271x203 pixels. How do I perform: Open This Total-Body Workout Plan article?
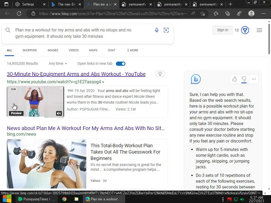coord(125,152)
